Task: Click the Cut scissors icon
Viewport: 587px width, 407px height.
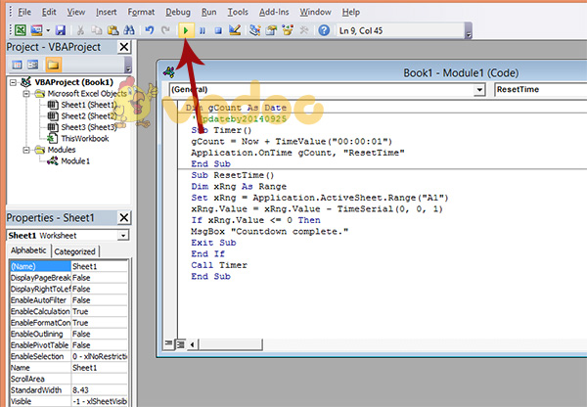Action: 80,30
